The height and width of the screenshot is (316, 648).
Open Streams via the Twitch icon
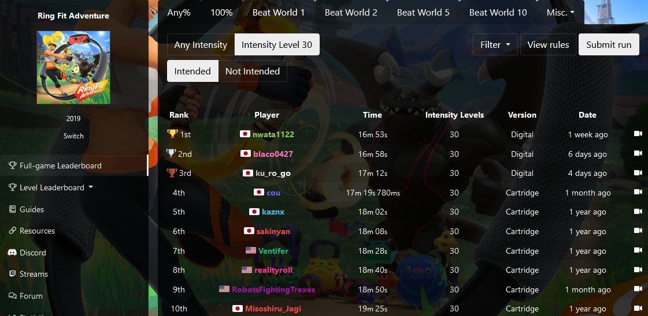pyautogui.click(x=12, y=274)
